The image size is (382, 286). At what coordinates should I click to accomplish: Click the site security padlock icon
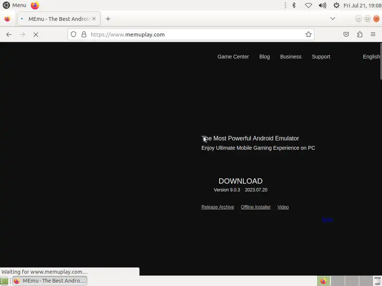pos(84,35)
